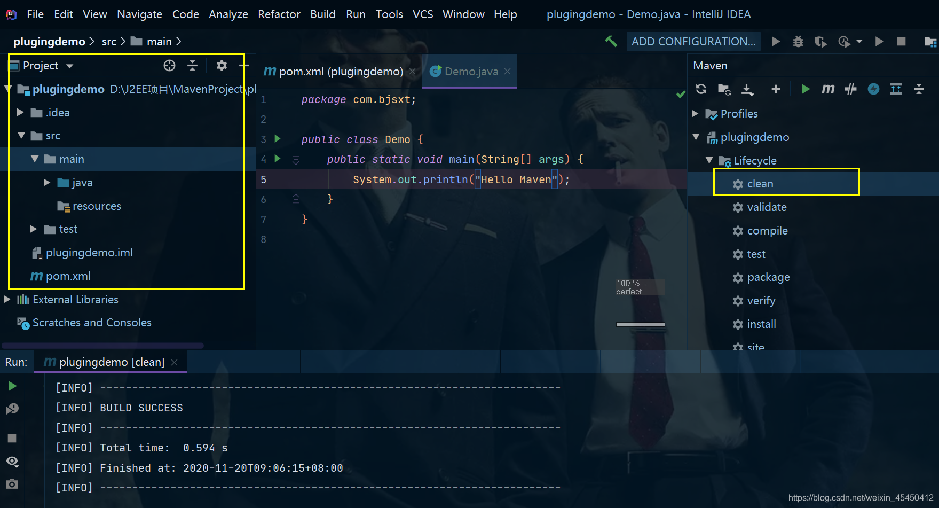Click the Profiler run icon with clock
This screenshot has width=939, height=508.
(x=844, y=42)
